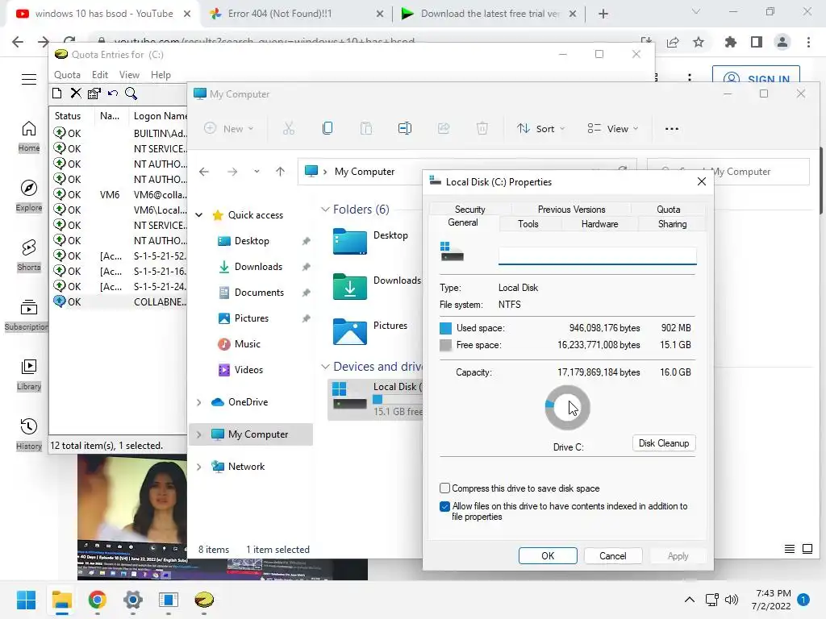This screenshot has width=826, height=619.
Task: Open Settings gear on taskbar
Action: 133,600
